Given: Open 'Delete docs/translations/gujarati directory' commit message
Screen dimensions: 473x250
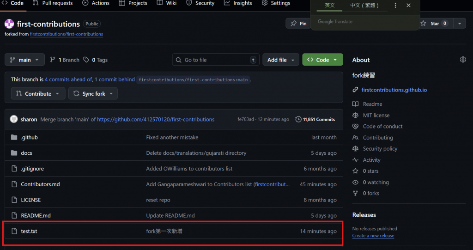Looking at the screenshot, I should 196,153.
